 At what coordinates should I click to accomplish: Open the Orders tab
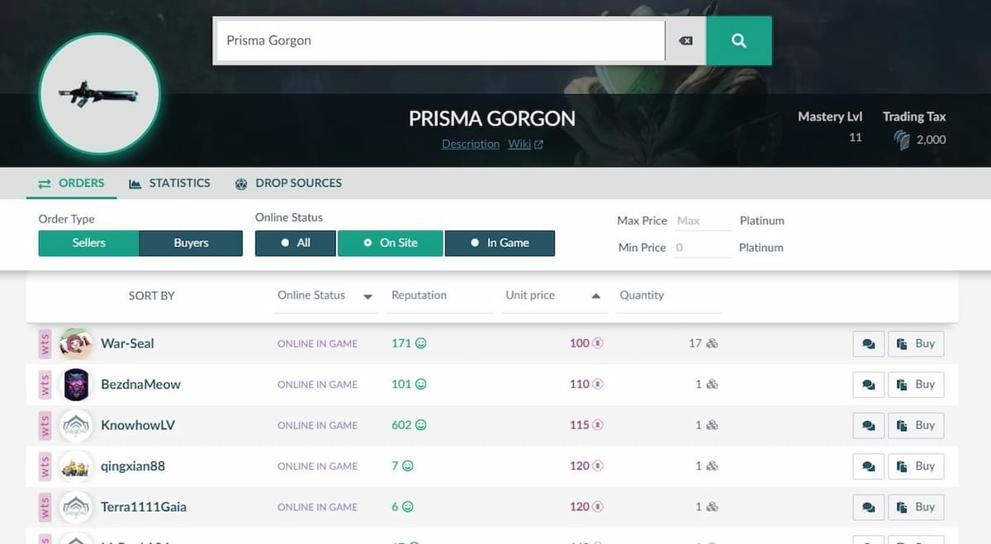click(x=71, y=182)
